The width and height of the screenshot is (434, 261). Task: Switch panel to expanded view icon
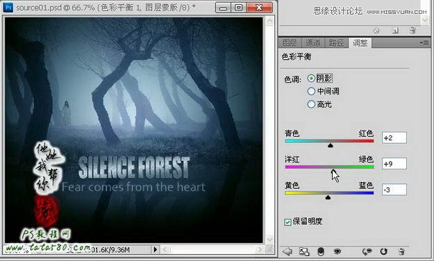pyautogui.click(x=304, y=251)
